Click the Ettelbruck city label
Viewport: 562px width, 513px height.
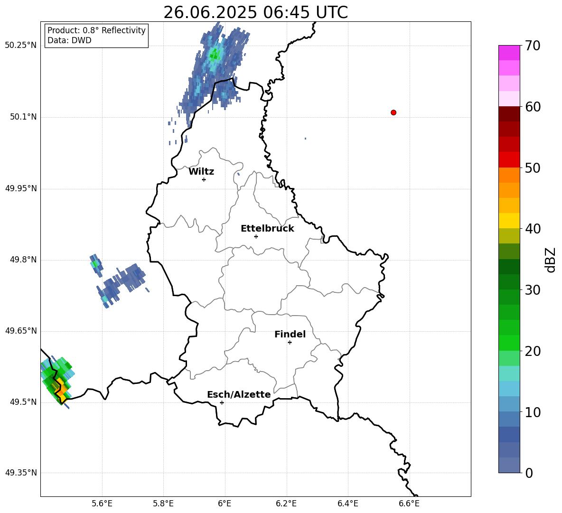tap(267, 229)
